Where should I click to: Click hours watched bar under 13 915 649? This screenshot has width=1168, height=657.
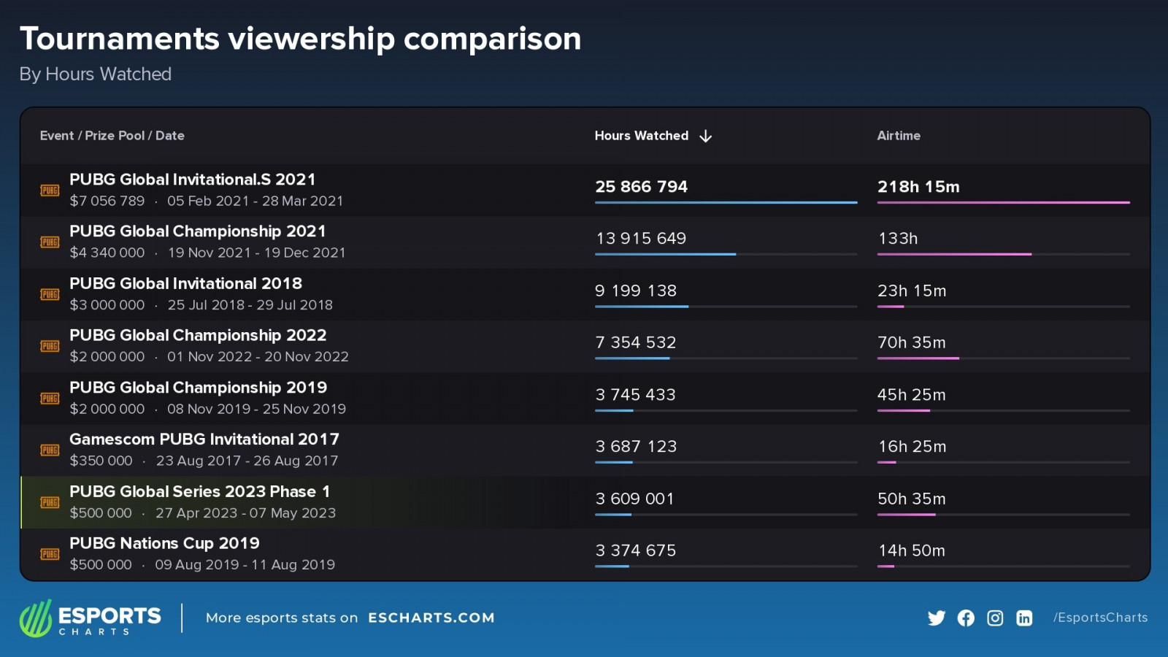pos(726,254)
